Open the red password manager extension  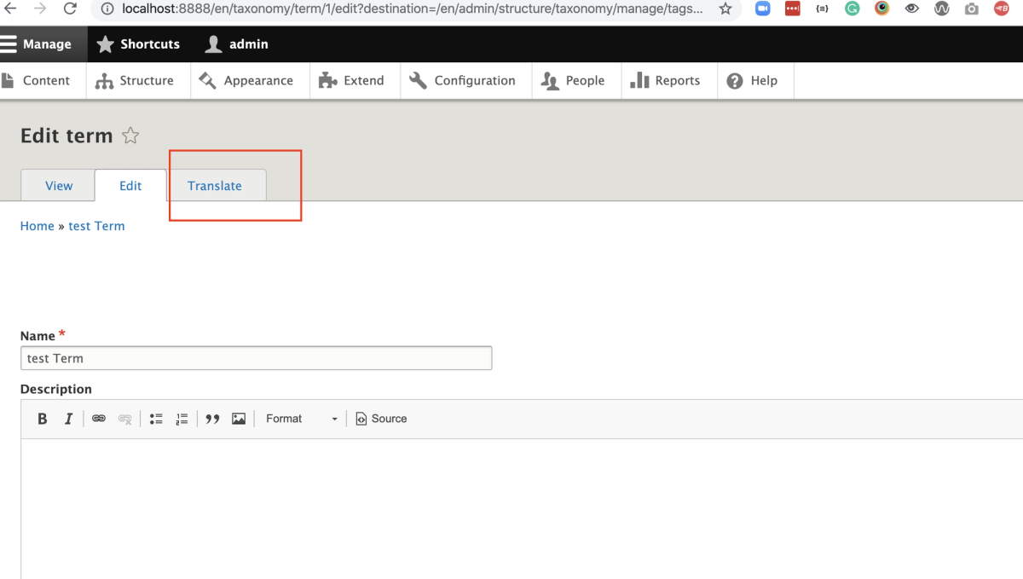coord(793,9)
